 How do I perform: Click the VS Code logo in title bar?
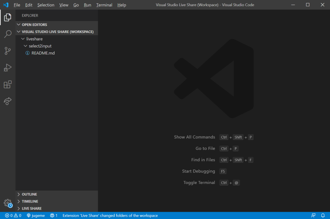tap(6, 5)
